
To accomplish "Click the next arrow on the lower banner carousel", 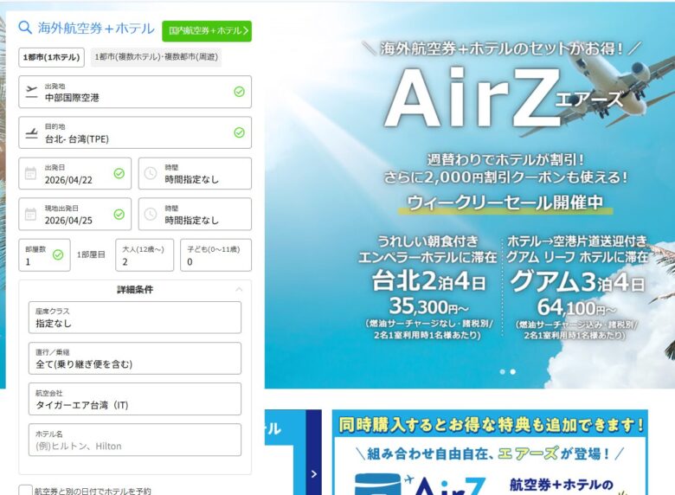I will point(314,473).
